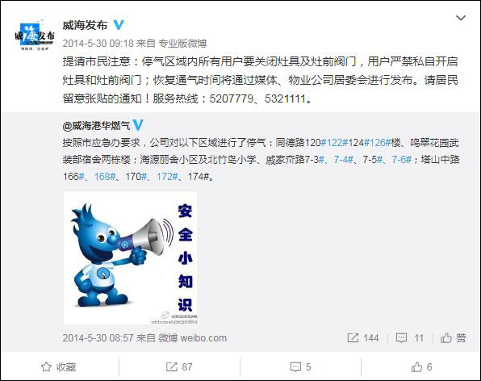Open the post options chevron menu

tap(461, 18)
